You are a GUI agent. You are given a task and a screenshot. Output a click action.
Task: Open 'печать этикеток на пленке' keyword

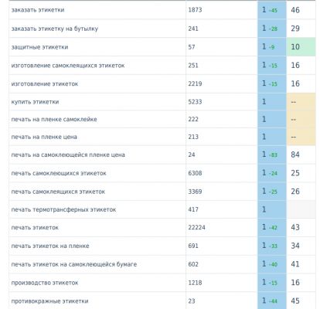(50, 246)
